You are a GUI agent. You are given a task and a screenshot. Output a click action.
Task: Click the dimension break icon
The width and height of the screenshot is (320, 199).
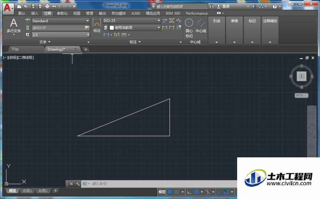[164, 21]
